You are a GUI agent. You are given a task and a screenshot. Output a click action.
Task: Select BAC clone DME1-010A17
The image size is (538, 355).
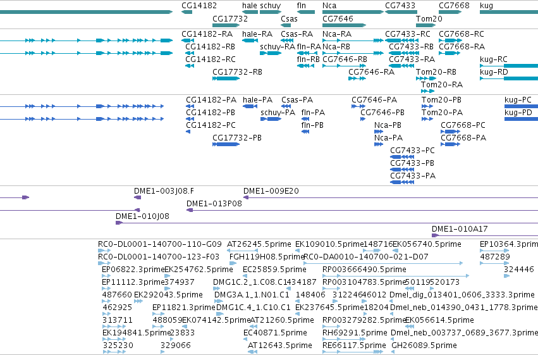pyautogui.click(x=460, y=229)
